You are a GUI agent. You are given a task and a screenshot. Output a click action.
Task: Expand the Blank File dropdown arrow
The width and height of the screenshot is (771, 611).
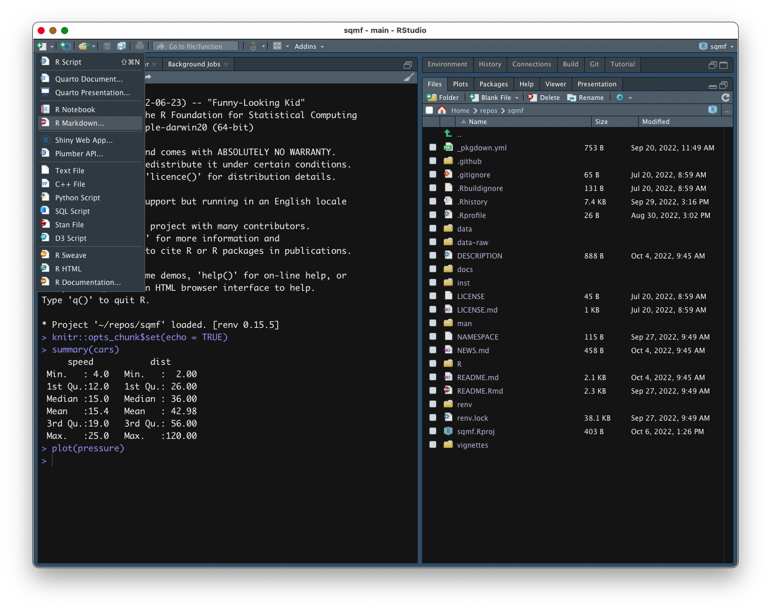click(517, 98)
